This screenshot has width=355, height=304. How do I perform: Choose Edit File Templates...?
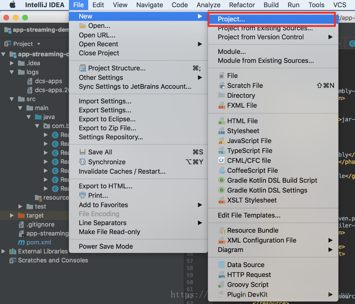[x=273, y=215]
